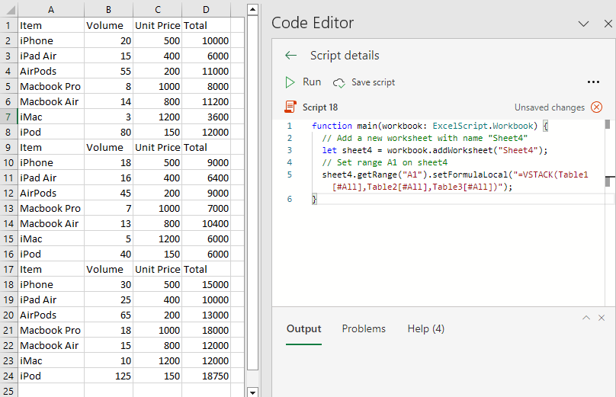Viewport: 616px width, 397px height.
Task: Go back using the Script details arrow
Action: pyautogui.click(x=290, y=56)
